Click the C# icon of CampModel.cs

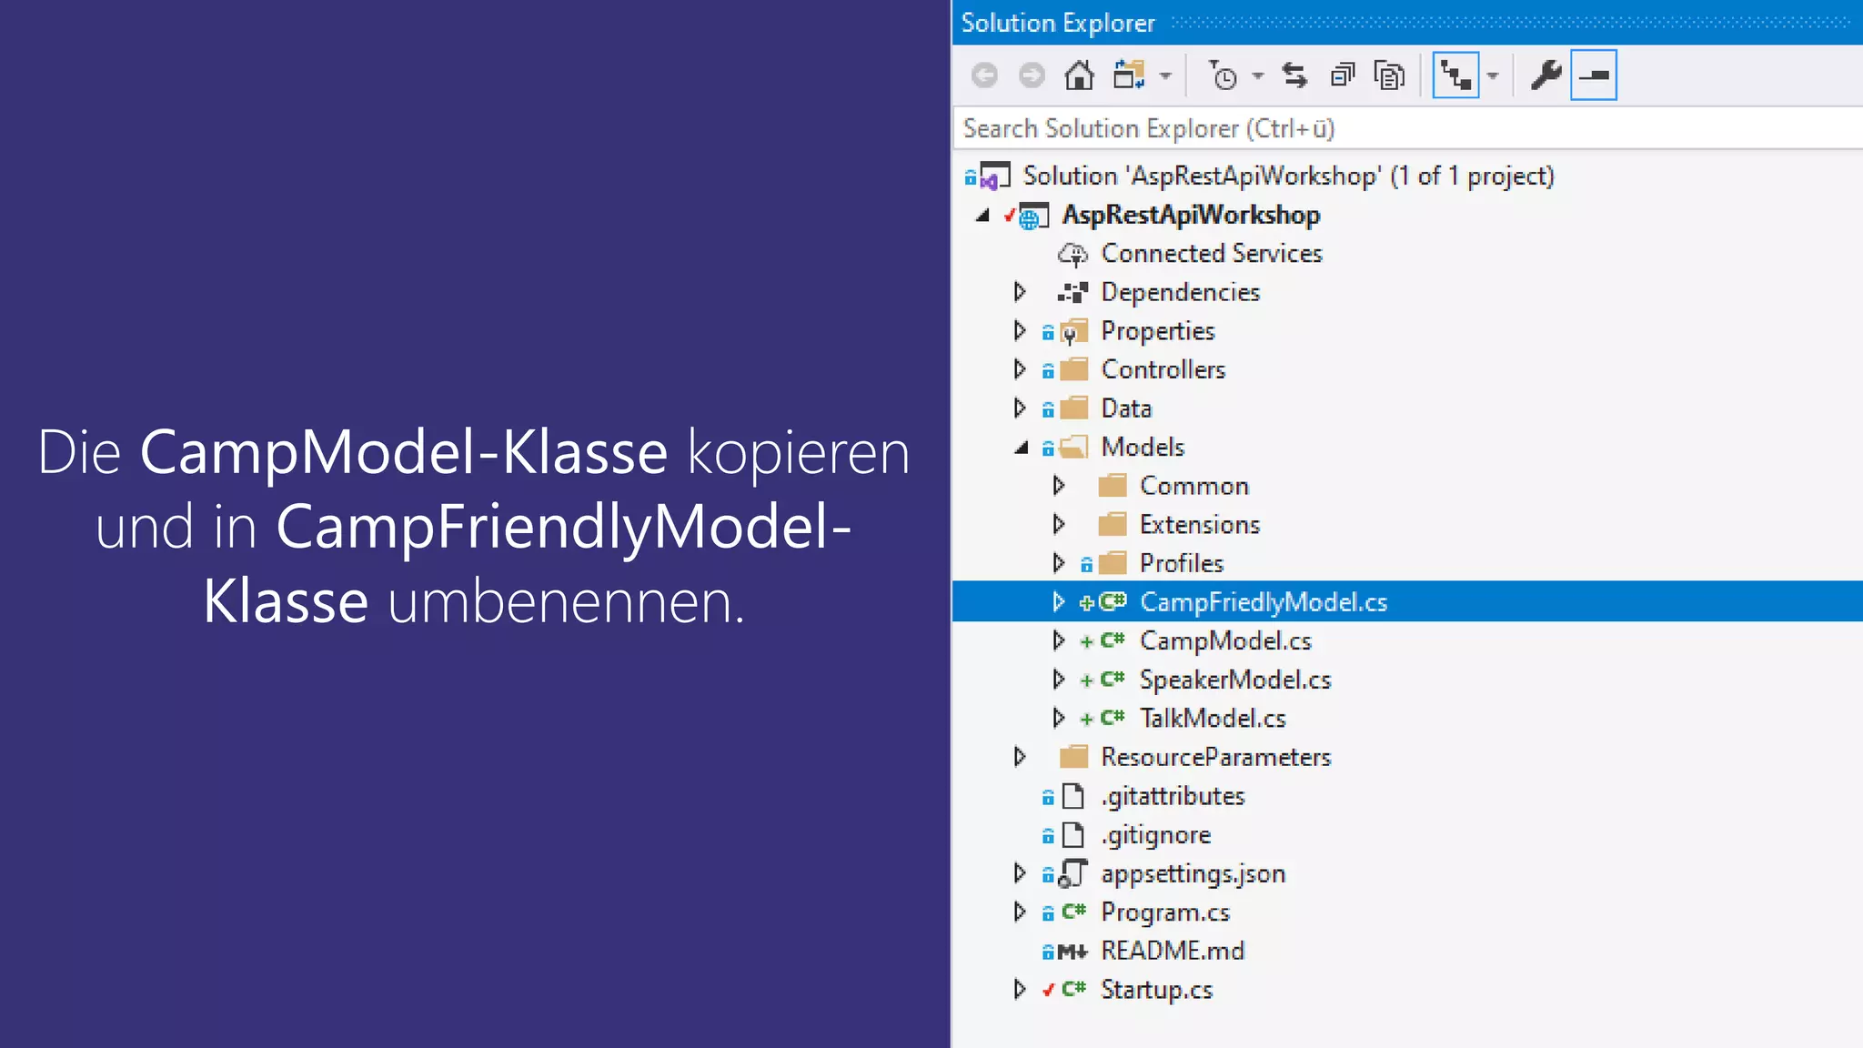pyautogui.click(x=1113, y=640)
